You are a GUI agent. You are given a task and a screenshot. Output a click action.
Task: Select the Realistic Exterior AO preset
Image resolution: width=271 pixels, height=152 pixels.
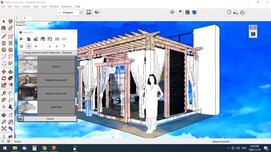[47, 80]
